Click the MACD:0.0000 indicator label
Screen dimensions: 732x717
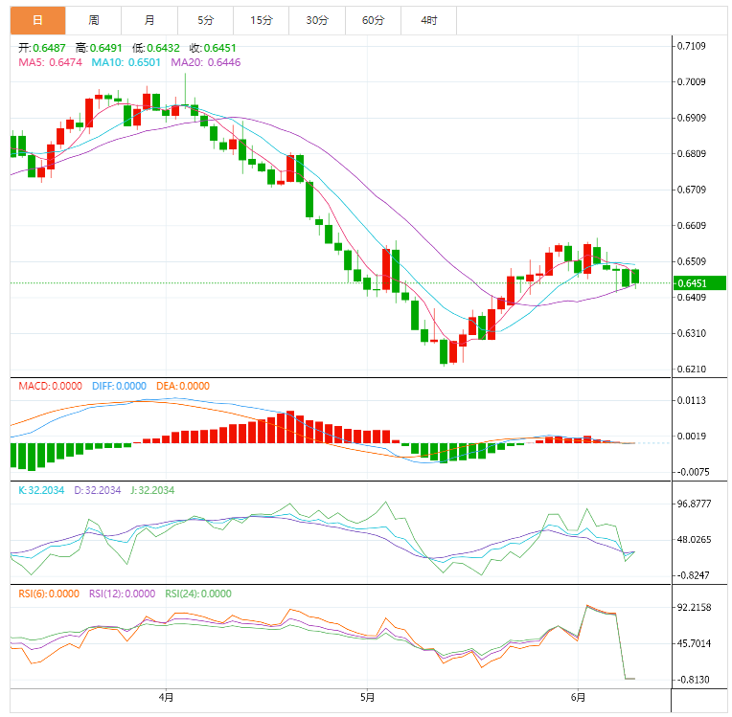click(x=50, y=386)
